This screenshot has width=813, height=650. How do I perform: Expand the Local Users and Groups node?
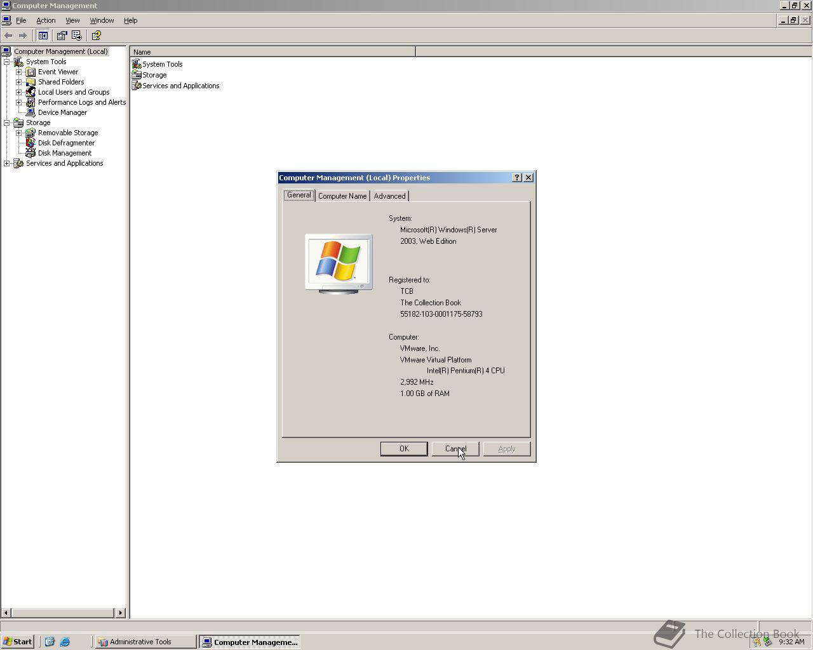[19, 92]
